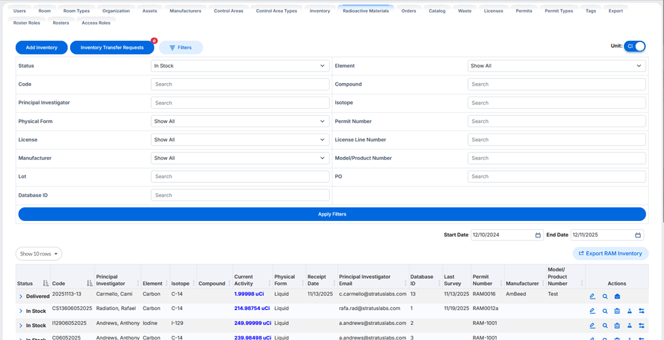Image resolution: width=664 pixels, height=340 pixels.
Task: Toggle sort on the Code column
Action: (x=90, y=284)
